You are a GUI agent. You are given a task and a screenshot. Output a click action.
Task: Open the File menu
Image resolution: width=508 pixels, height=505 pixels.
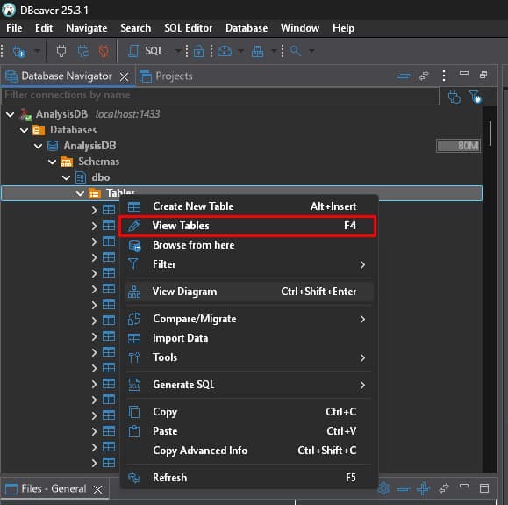(14, 28)
